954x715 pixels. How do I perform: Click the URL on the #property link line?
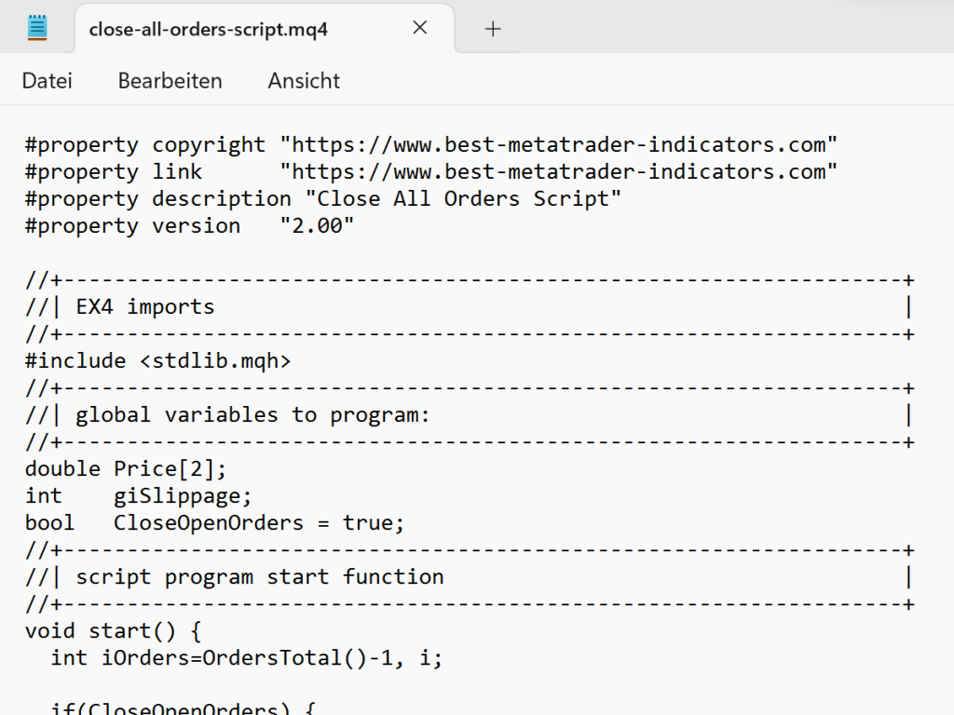(559, 171)
